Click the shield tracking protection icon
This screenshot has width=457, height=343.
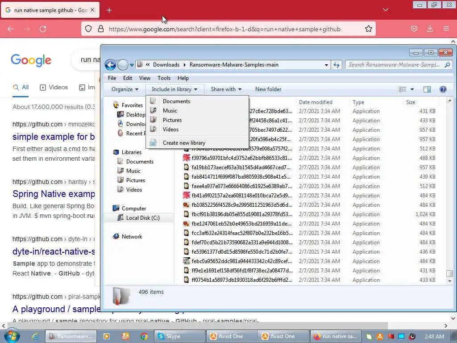(x=88, y=29)
